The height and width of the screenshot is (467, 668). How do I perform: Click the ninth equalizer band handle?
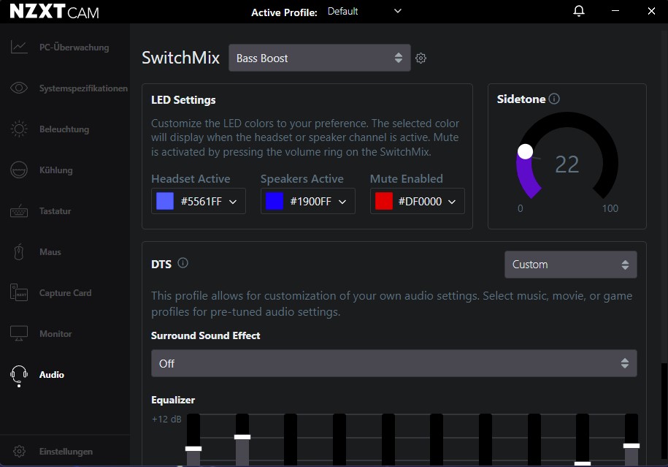coord(583,463)
